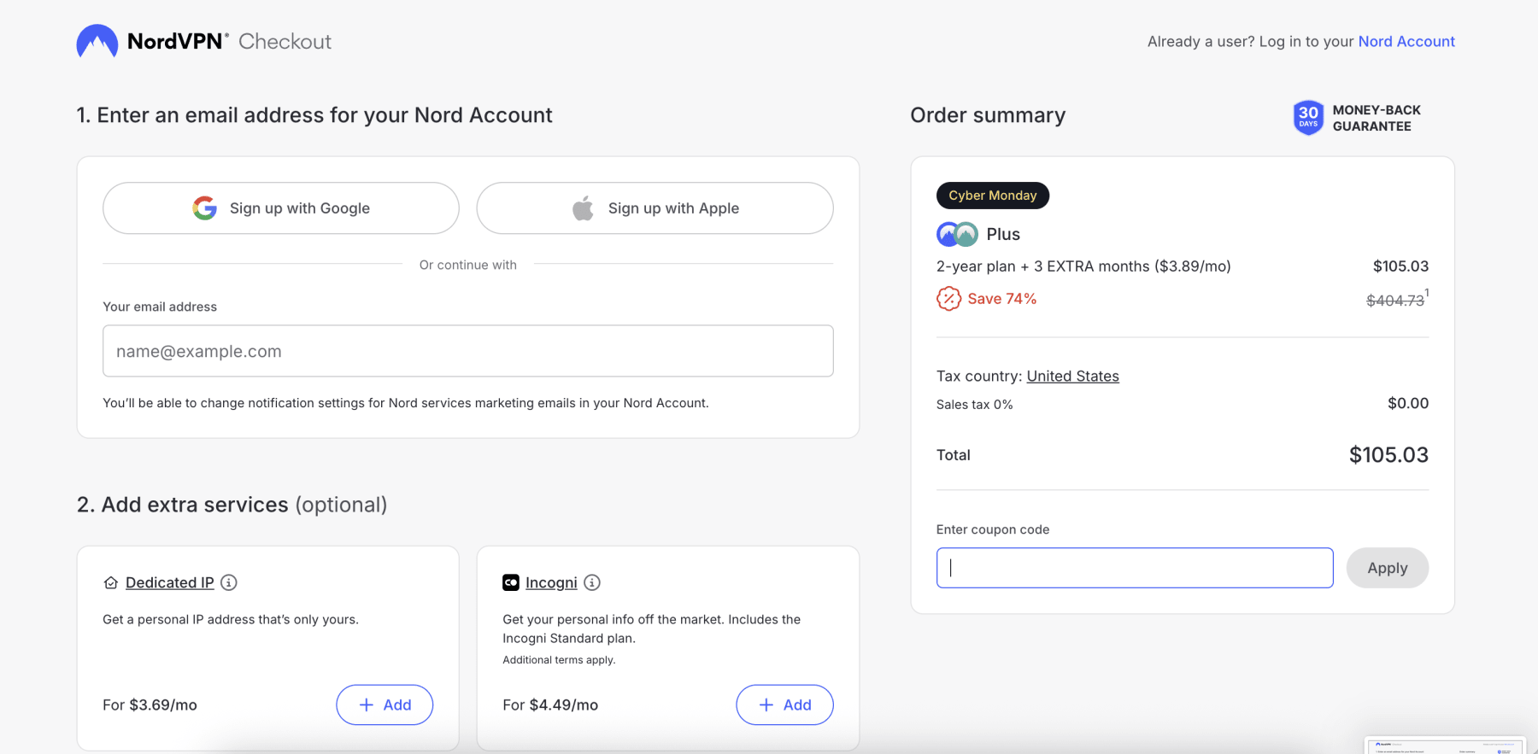Viewport: 1538px width, 754px height.
Task: Apply the coupon code
Action: point(1388,568)
